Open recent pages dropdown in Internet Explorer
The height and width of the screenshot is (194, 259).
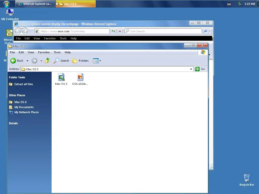pos(31,31)
